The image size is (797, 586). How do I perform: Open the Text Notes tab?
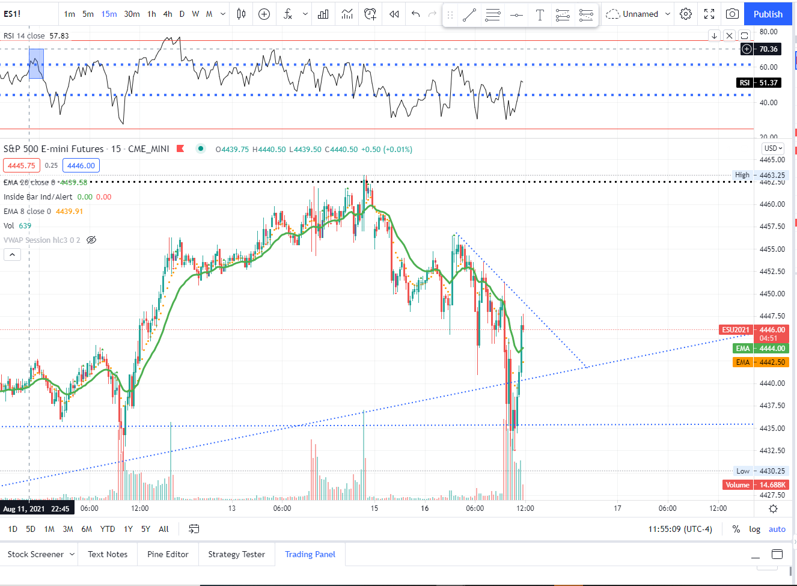(x=108, y=554)
